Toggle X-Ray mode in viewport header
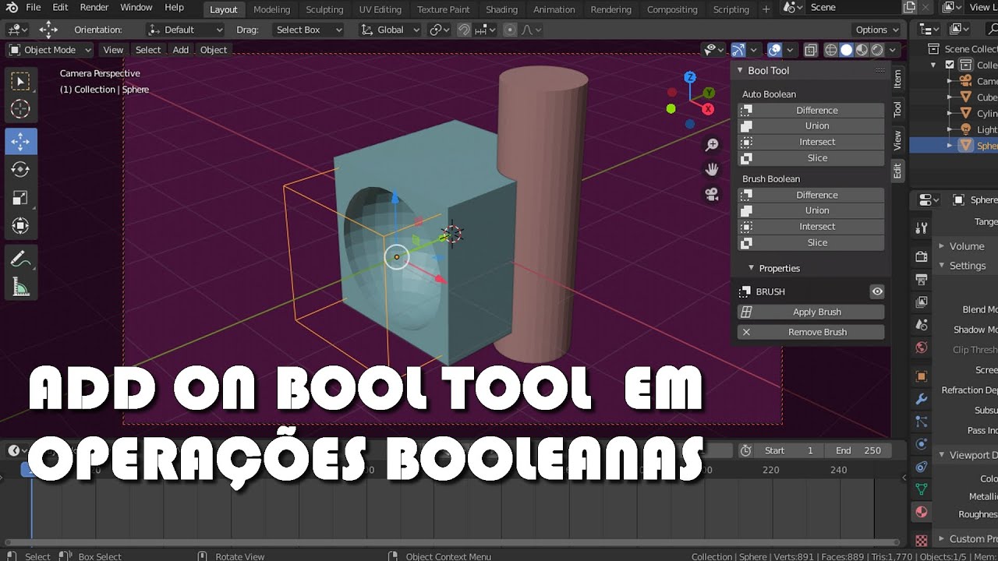The image size is (998, 561). pos(810,50)
